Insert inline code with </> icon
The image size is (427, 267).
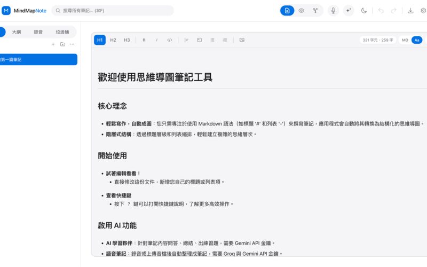[169, 40]
